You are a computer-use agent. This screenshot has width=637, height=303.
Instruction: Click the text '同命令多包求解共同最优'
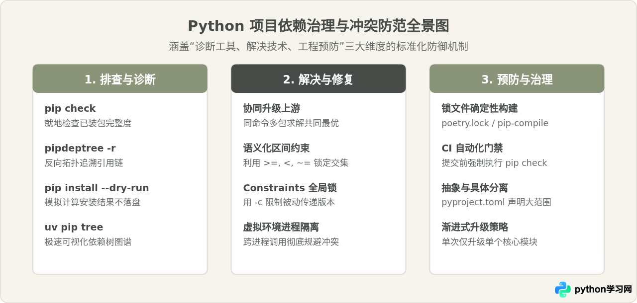(291, 123)
